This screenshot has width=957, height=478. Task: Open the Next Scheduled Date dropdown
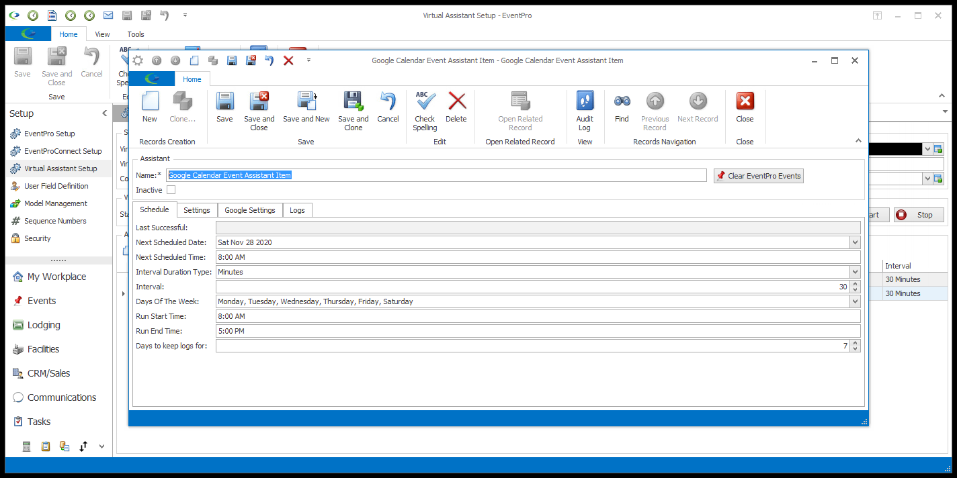pyautogui.click(x=855, y=242)
